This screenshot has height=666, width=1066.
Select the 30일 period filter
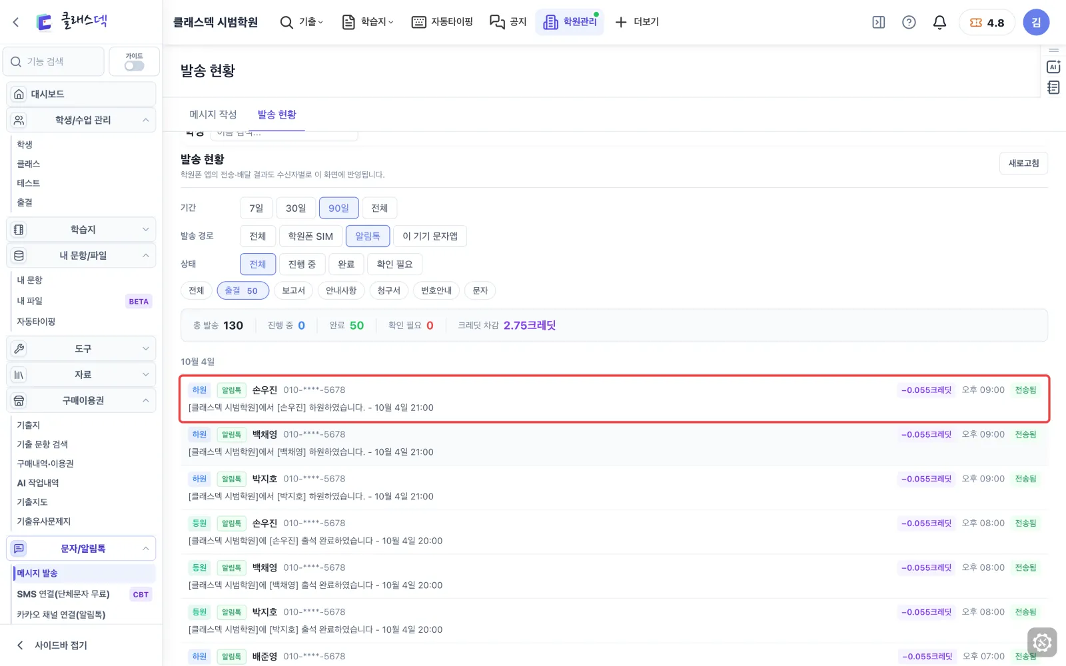tap(296, 208)
